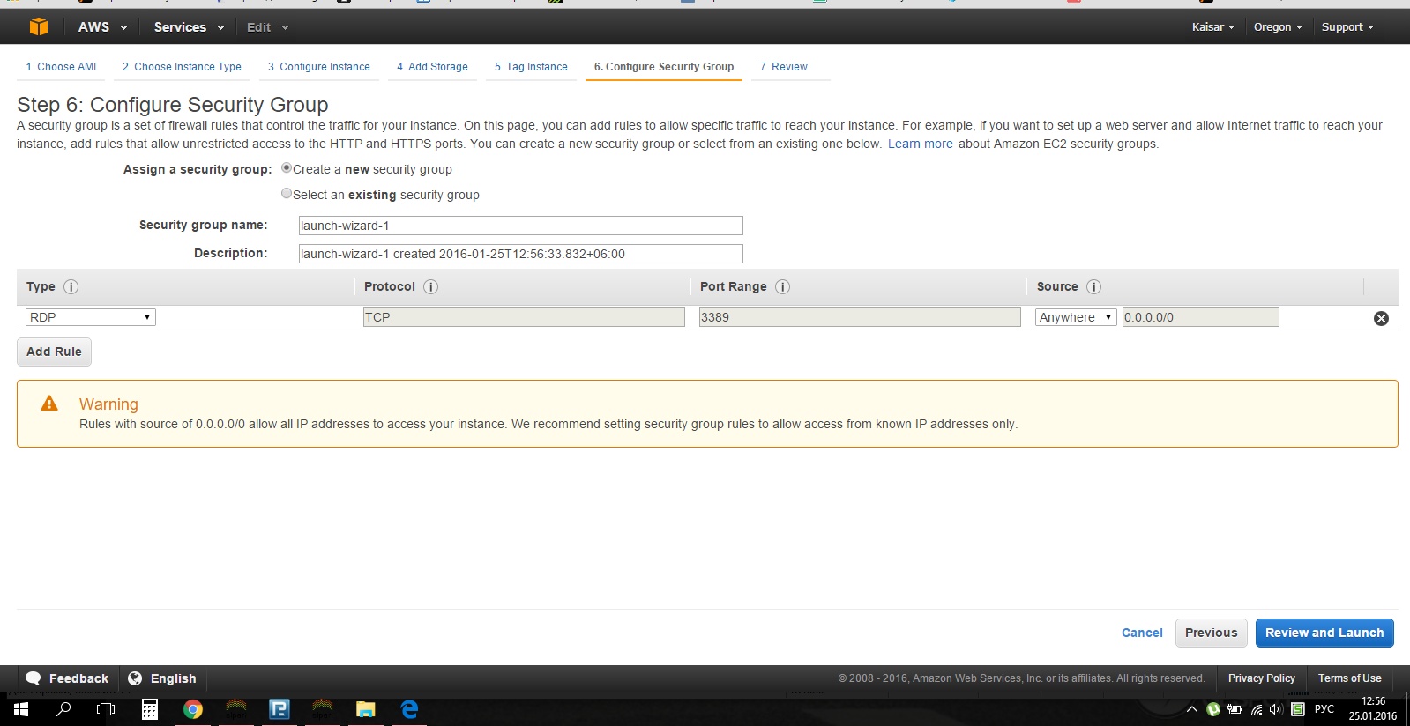Open the first Alpari taskbar app
1410x726 pixels.
coord(236,708)
